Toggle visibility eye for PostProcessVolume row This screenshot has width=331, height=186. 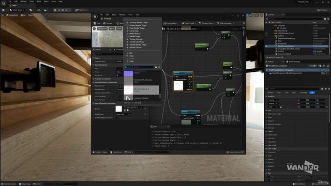point(266,46)
